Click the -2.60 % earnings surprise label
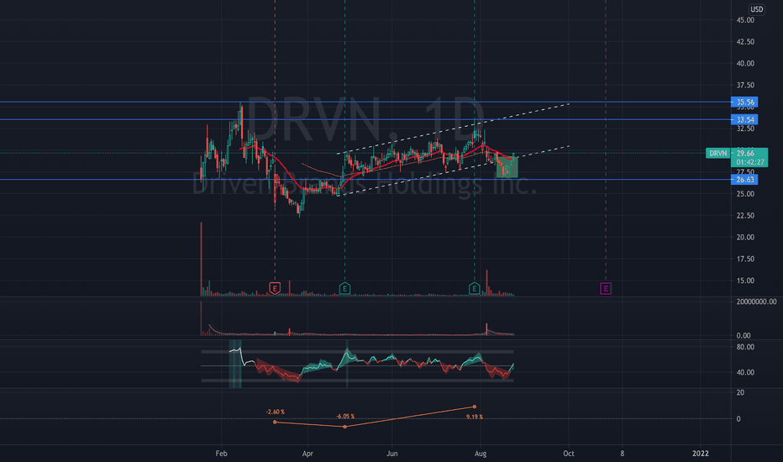The height and width of the screenshot is (462, 783). coord(276,412)
